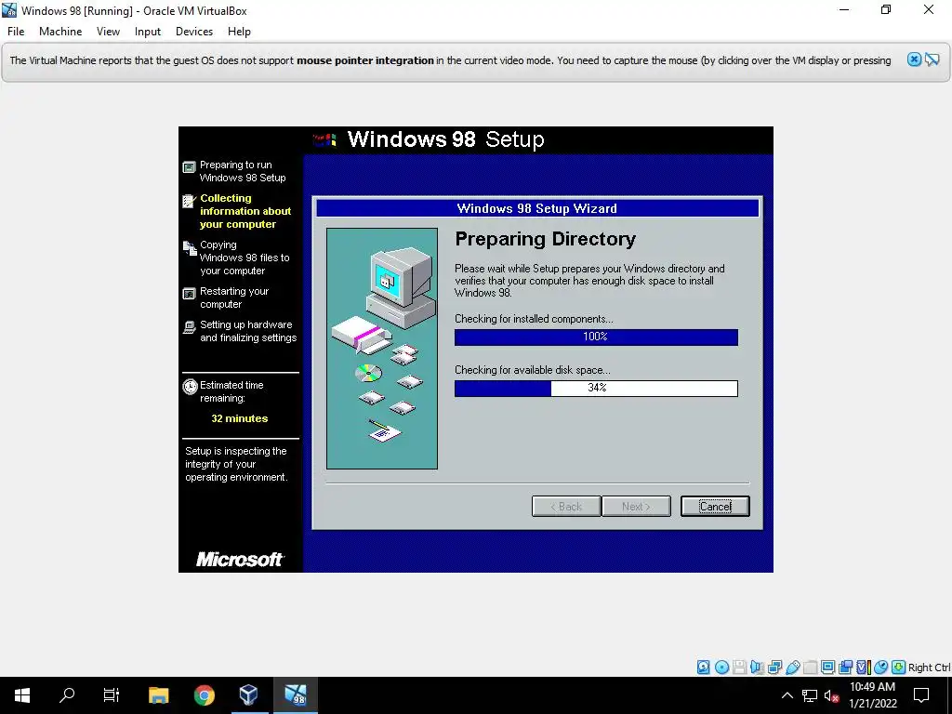Launch Google Chrome from the taskbar
Viewport: 952px width, 714px height.
pos(204,695)
